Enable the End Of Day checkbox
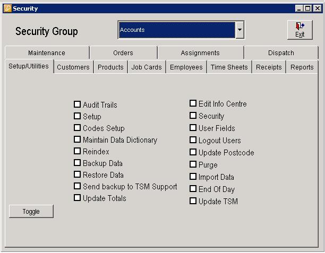325x253 pixels. (193, 189)
